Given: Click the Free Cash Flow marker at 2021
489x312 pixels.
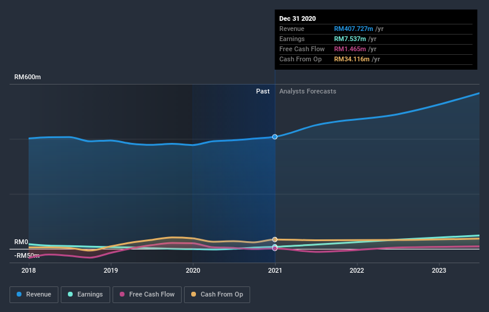Looking at the screenshot, I should tap(275, 248).
